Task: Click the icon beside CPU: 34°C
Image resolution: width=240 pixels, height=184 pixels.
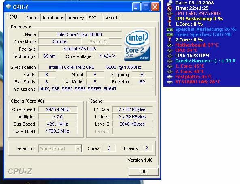Action: pos(169,50)
